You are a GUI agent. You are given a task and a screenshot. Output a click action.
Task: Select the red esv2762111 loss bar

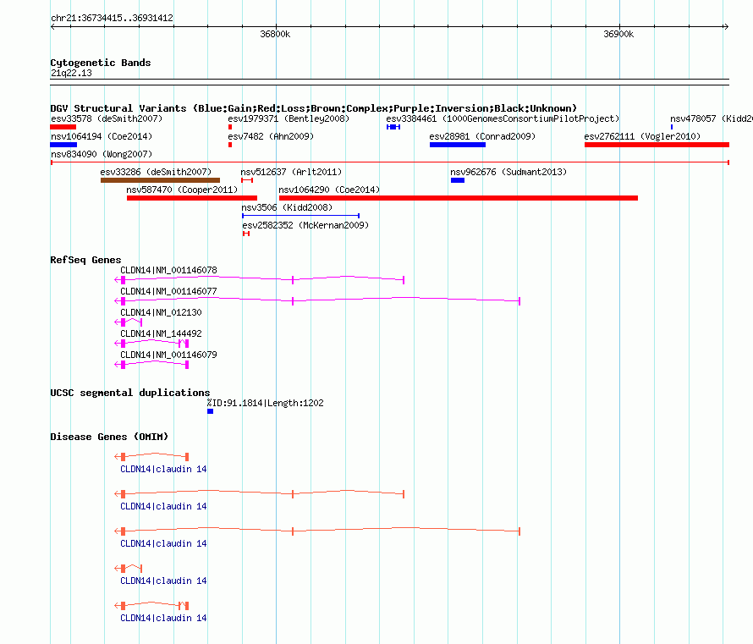coord(657,145)
